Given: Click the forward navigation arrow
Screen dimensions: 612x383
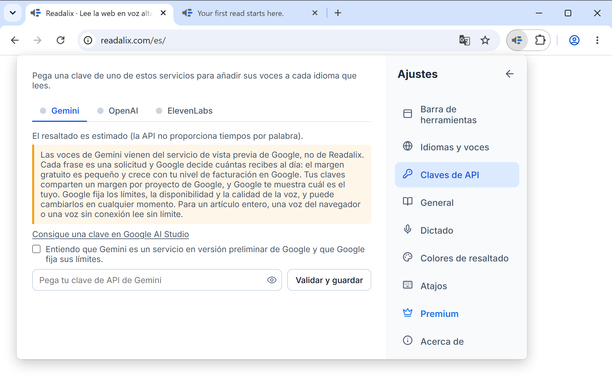Looking at the screenshot, I should (38, 40).
